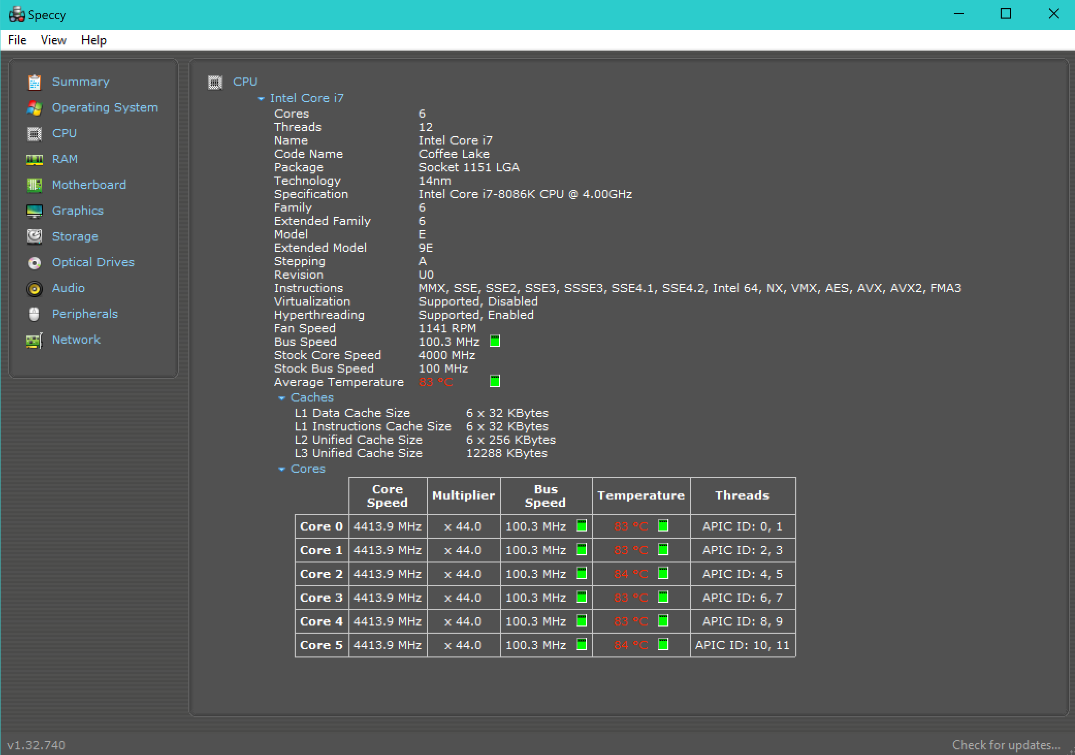
Task: Click the Cores heading label
Action: (x=308, y=469)
